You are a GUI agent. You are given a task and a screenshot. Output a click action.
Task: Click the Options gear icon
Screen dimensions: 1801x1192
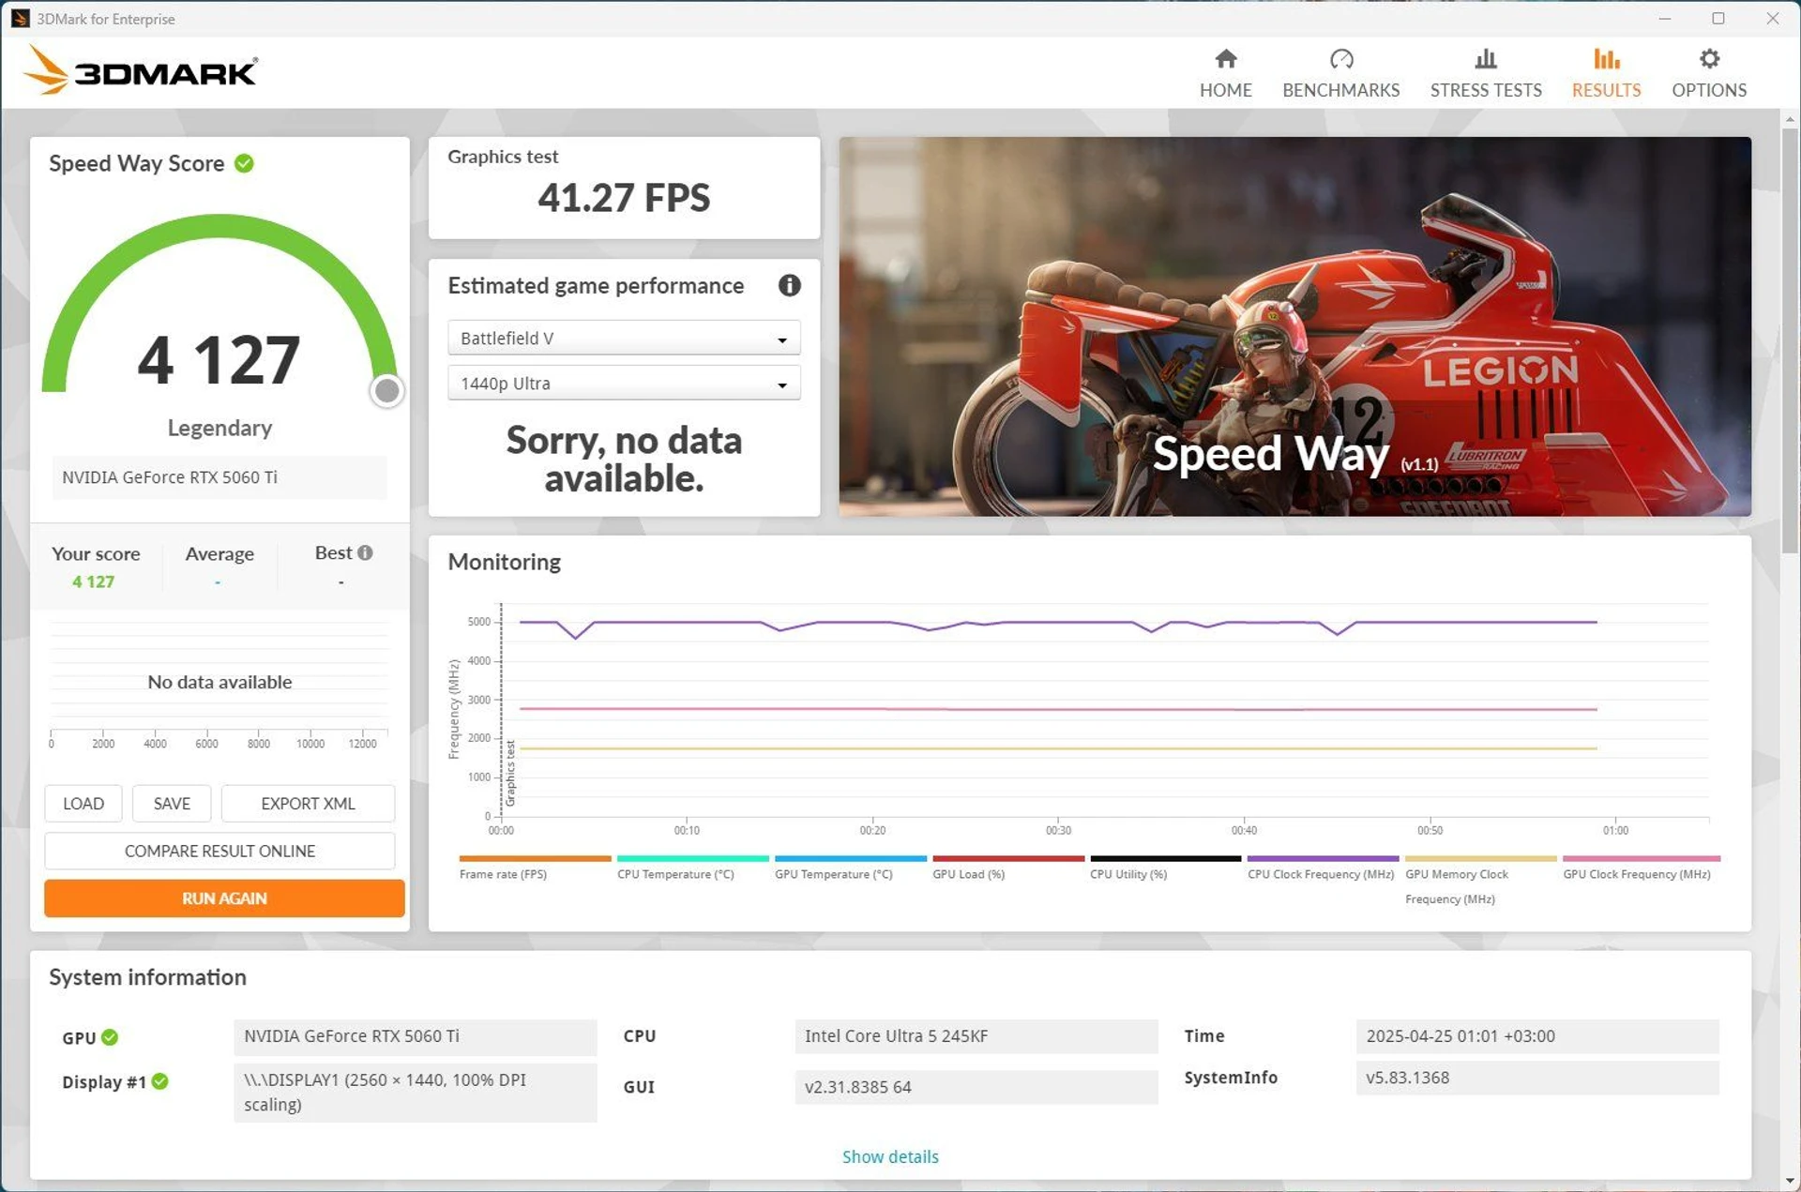1709,59
